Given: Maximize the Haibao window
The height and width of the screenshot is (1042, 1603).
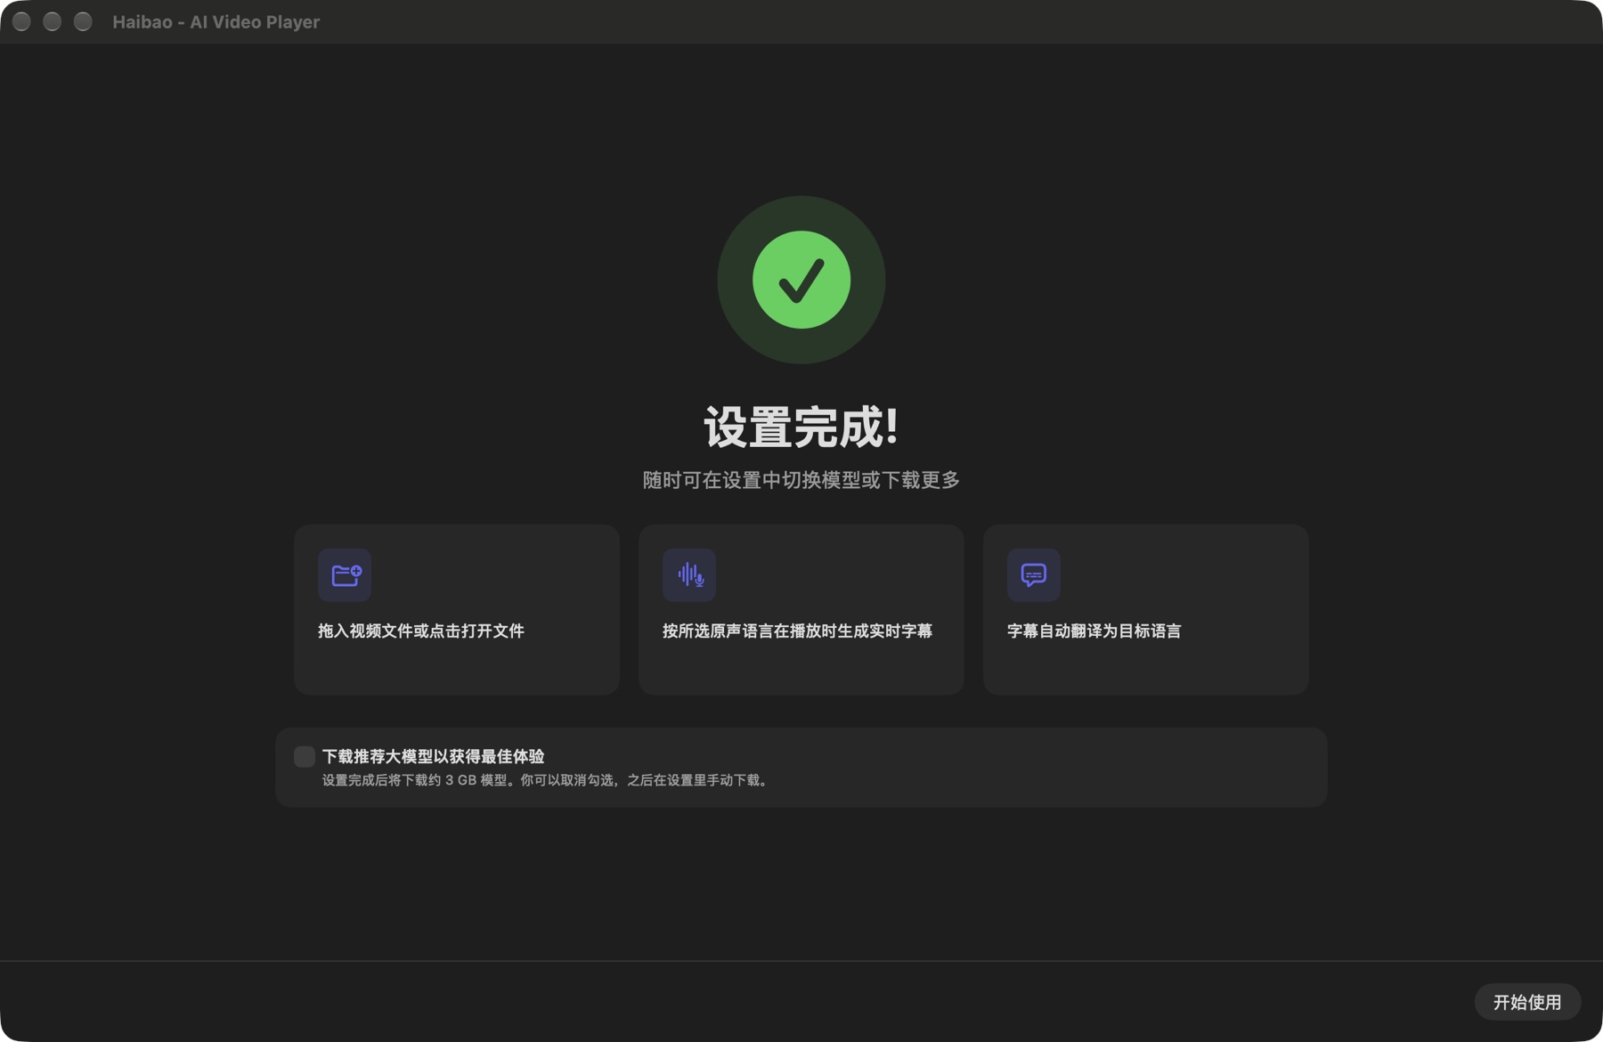Looking at the screenshot, I should point(83,21).
